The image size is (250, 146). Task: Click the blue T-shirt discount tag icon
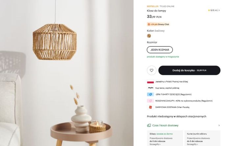tap(150, 95)
